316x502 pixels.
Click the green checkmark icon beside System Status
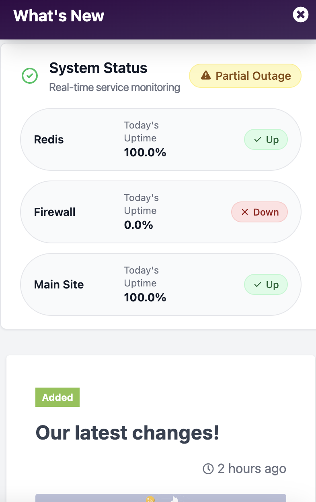click(30, 76)
